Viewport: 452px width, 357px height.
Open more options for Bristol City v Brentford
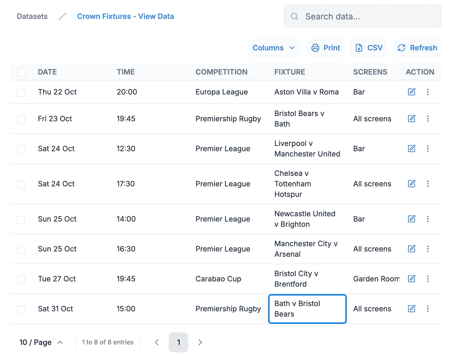(428, 279)
